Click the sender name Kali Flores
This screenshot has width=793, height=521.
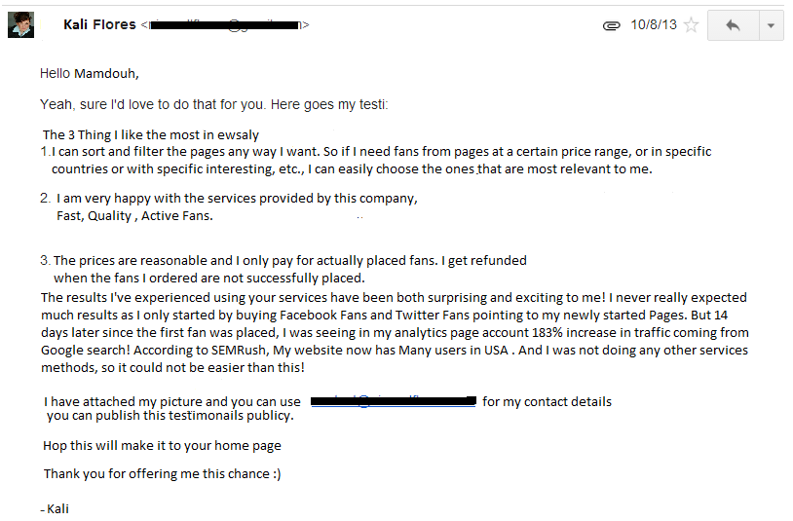point(98,24)
